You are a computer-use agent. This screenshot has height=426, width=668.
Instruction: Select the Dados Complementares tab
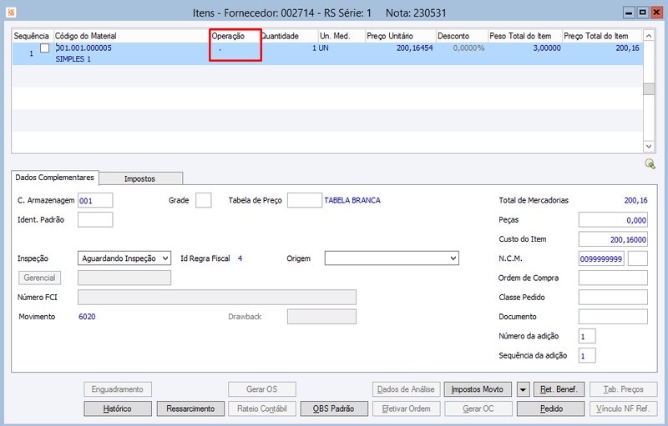pyautogui.click(x=54, y=178)
